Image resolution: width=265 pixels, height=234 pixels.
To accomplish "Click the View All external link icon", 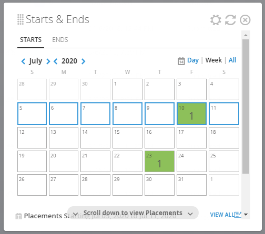I will pyautogui.click(x=238, y=215).
